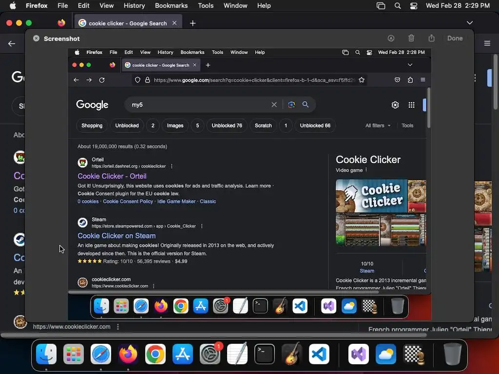Screen dimensions: 499x374
Task: Share the screenshot via share icon
Action: pyautogui.click(x=432, y=38)
